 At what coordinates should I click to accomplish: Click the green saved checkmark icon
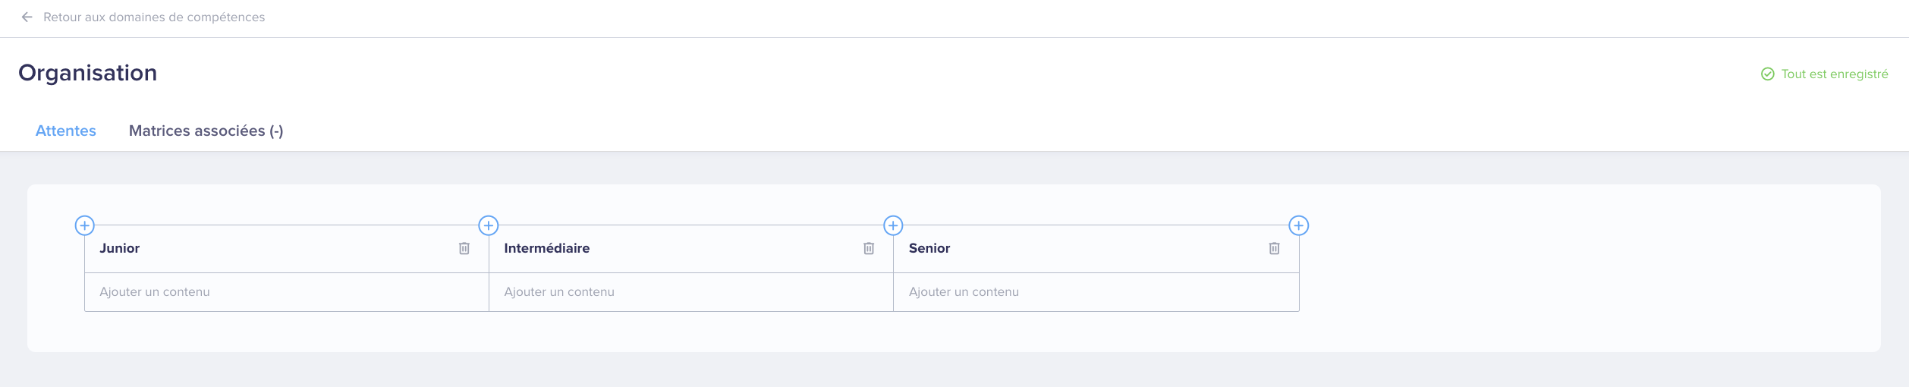1768,74
